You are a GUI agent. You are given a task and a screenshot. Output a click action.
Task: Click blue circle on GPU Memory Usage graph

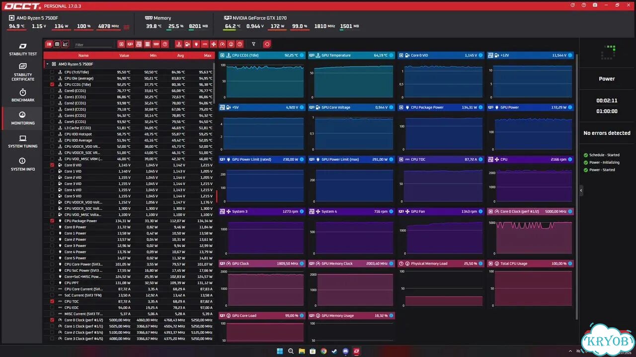point(392,316)
